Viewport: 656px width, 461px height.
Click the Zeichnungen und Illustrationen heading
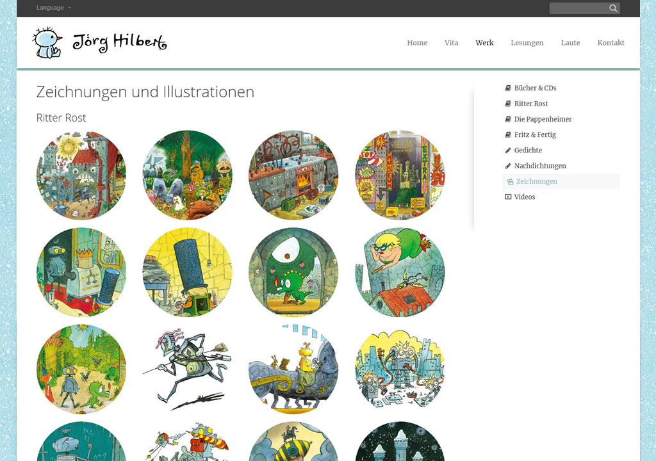[145, 92]
